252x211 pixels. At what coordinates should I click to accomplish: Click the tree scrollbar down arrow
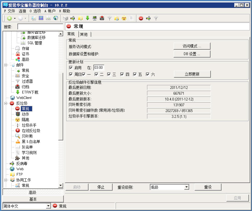[61, 185]
